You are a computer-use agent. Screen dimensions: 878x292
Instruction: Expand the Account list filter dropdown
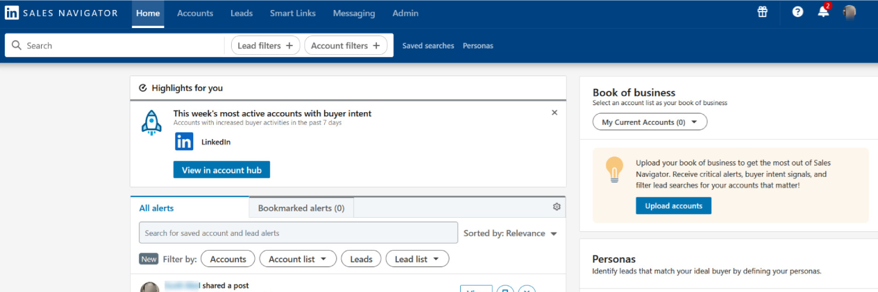click(298, 259)
